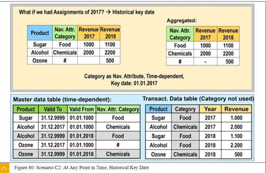Image resolution: width=266 pixels, height=173 pixels.
Task: Click the revenue value "1.000"
Action: pyautogui.click(x=236, y=118)
